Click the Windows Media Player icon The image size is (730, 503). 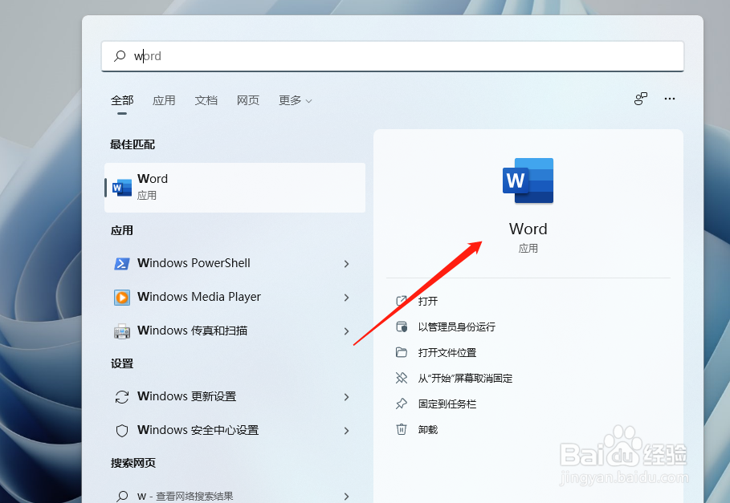pos(122,298)
